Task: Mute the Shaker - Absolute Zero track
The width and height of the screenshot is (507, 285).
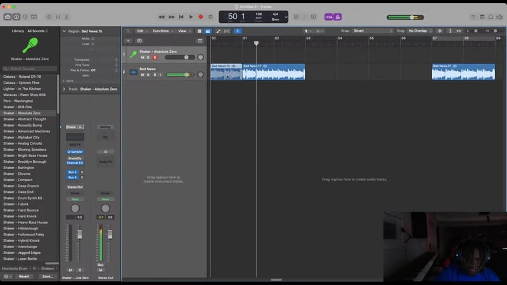Action: [x=142, y=58]
